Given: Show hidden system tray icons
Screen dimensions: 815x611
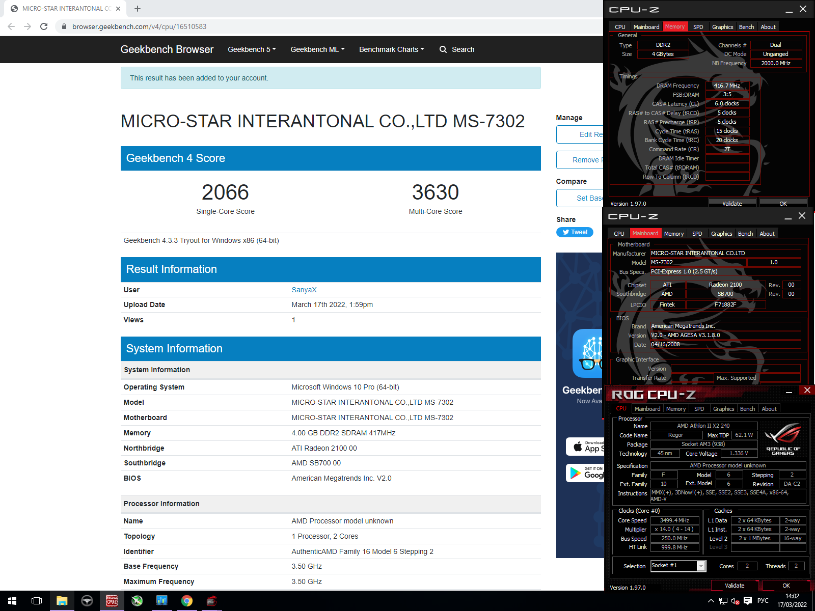Looking at the screenshot, I should pos(711,601).
